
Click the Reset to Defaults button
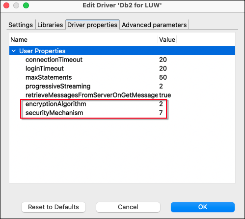point(54,207)
